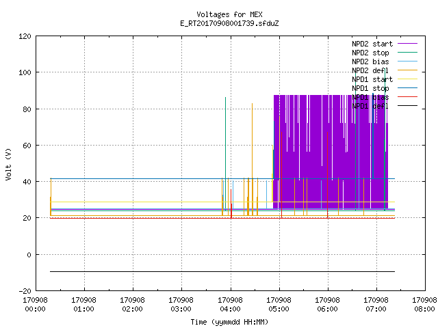
Task: Click the 'NPD1 stop' legend label
Action: [x=370, y=88]
